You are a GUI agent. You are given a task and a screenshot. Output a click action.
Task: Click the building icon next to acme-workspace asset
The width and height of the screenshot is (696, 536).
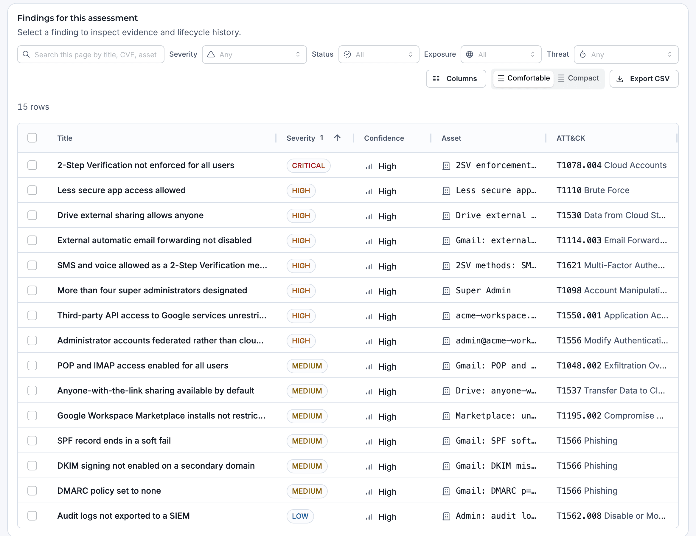446,316
